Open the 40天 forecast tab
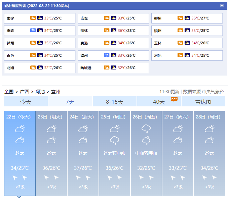Image resolution: width=230 pixels, height=200 pixels. (x=159, y=102)
